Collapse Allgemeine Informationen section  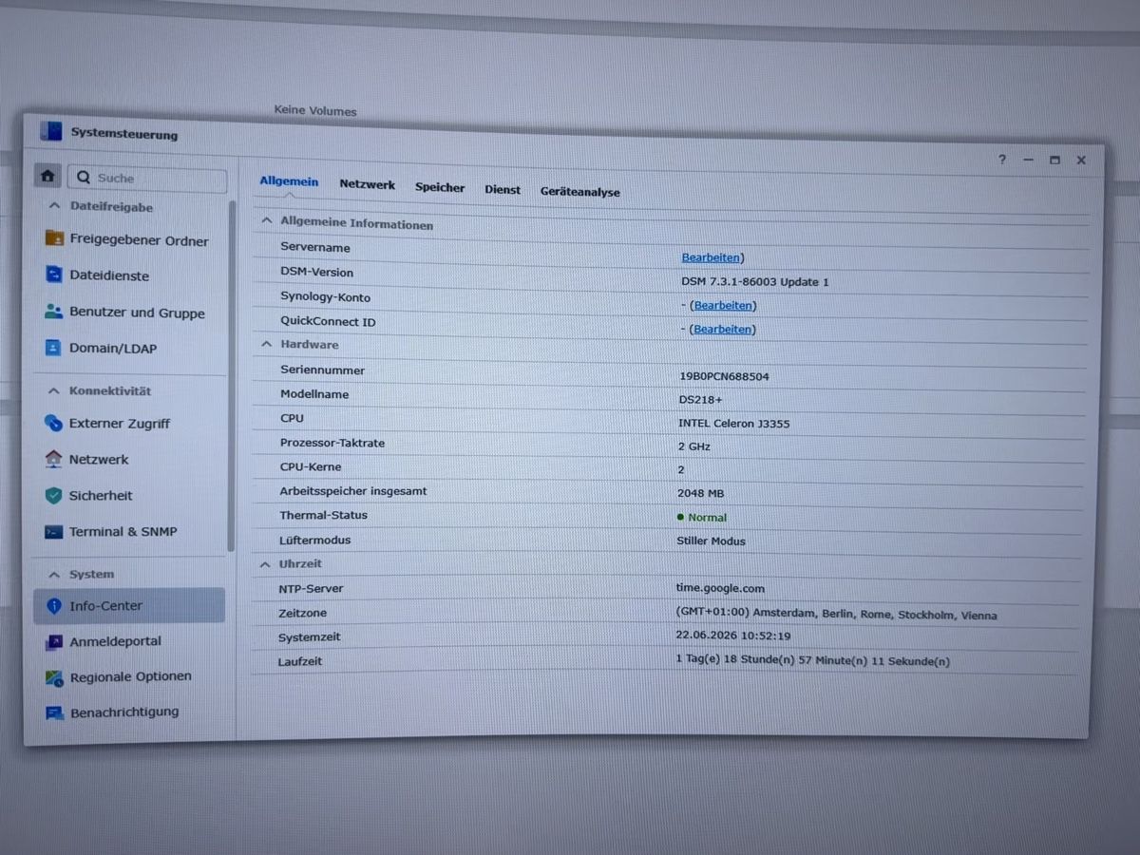267,222
